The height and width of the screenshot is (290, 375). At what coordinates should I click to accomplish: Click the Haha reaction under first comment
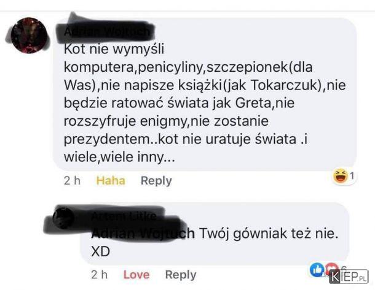point(111,180)
